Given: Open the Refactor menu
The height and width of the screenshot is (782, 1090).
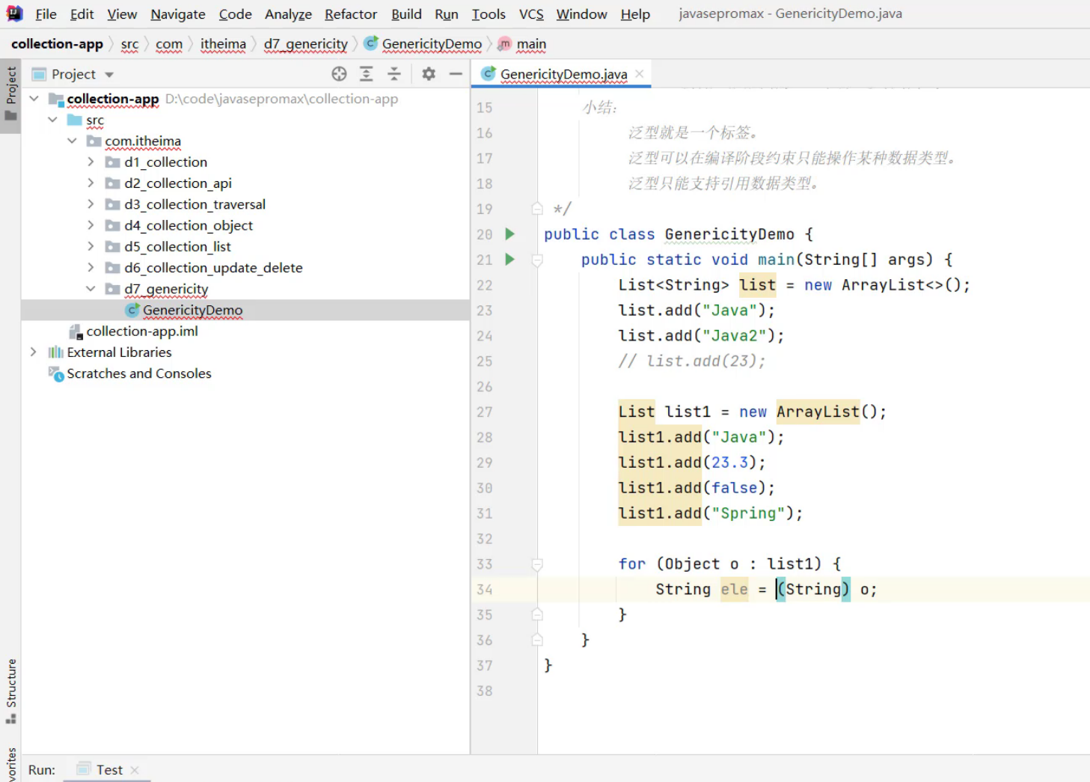Looking at the screenshot, I should 351,14.
